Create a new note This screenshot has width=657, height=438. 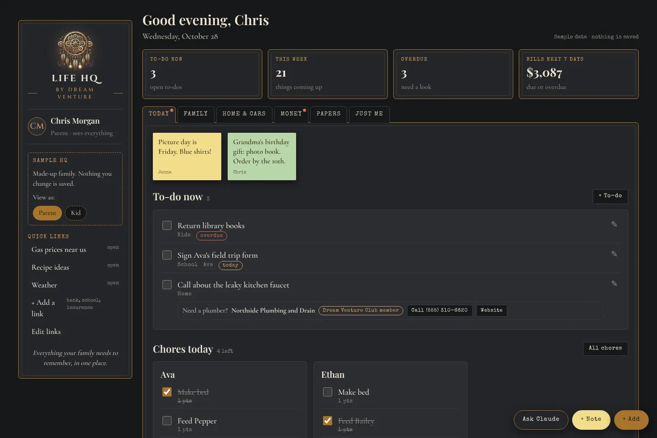(x=591, y=419)
